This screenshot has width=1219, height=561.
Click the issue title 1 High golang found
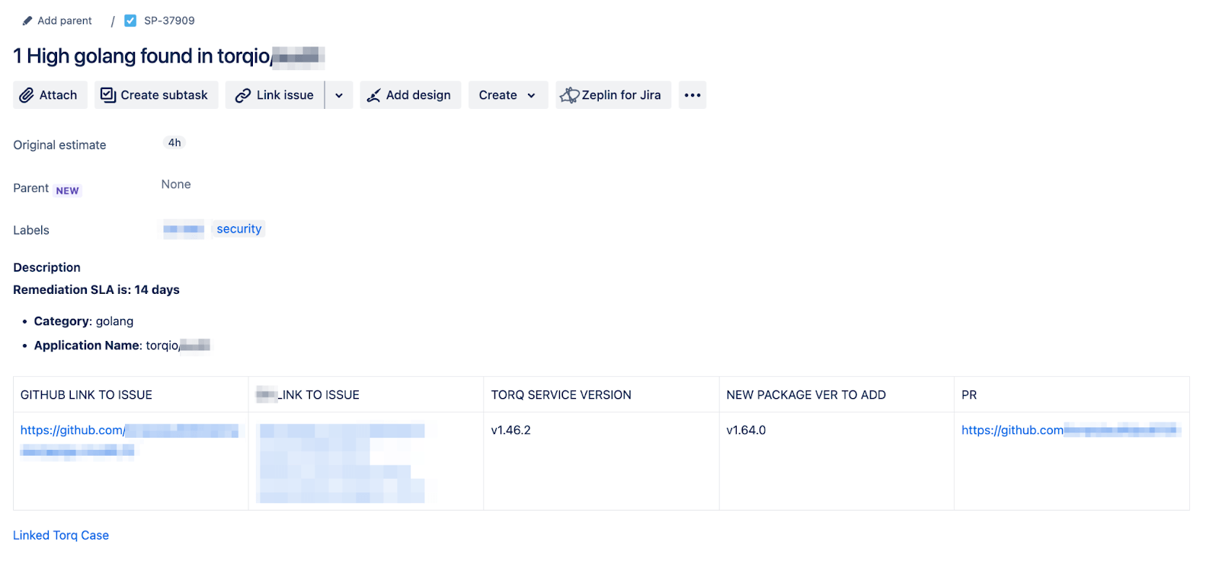pos(169,56)
